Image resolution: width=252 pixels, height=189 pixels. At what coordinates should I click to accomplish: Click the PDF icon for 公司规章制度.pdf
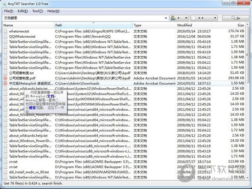(5, 78)
